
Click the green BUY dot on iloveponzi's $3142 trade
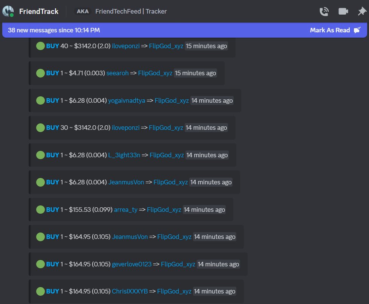40,46
